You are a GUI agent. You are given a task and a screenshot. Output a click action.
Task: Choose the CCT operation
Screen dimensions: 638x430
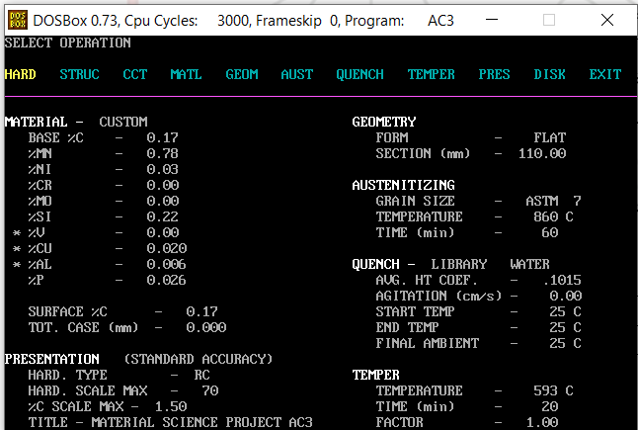tap(134, 74)
